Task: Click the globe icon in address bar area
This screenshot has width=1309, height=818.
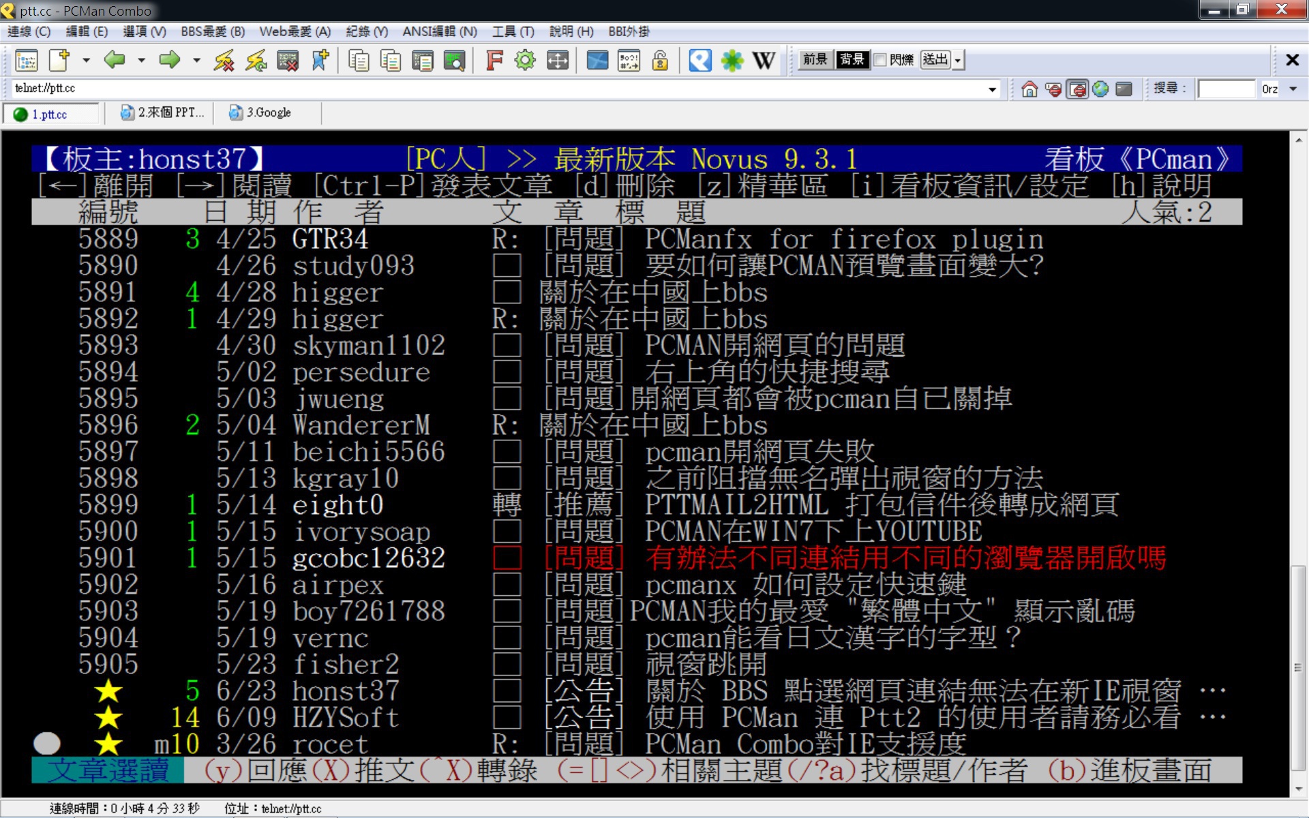Action: (x=1100, y=89)
